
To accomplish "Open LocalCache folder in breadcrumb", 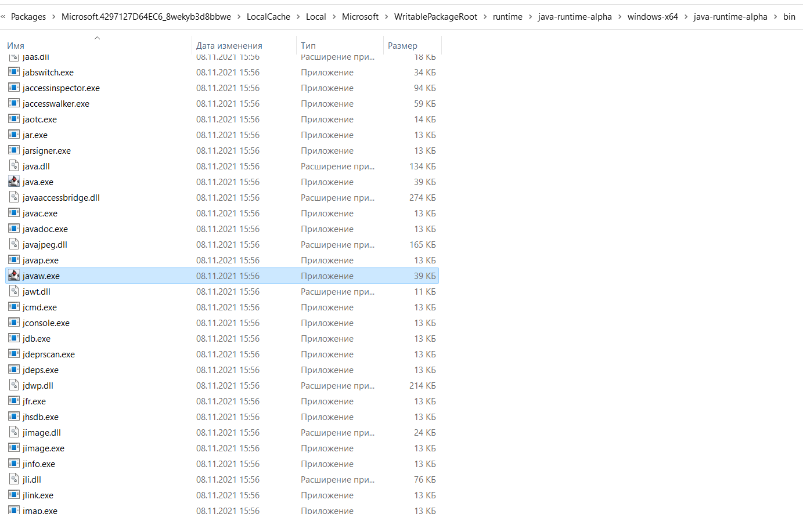I will 268,17.
